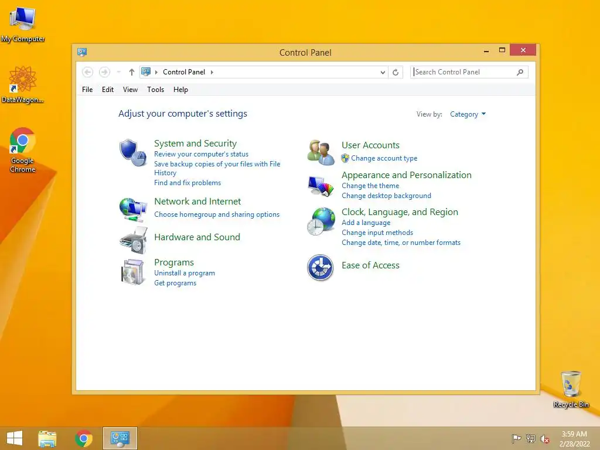
Task: Click the search magnifier icon
Action: point(520,72)
